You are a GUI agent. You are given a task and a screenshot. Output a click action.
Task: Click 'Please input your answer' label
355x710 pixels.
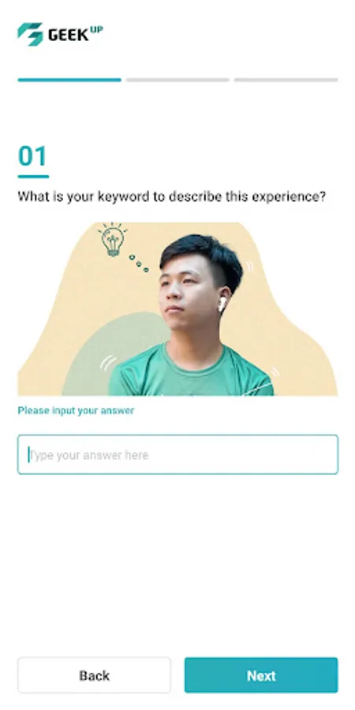click(76, 411)
